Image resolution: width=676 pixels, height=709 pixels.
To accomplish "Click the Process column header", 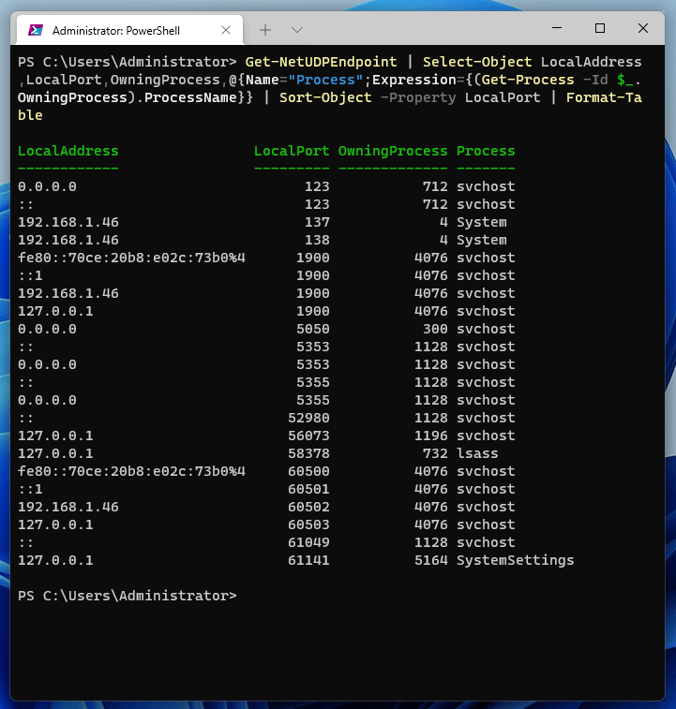I will tap(486, 151).
